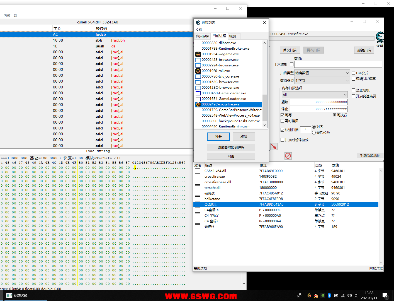Click rail.exe process icon in list
Viewport: 394px width, 301px height.
tap(198, 71)
